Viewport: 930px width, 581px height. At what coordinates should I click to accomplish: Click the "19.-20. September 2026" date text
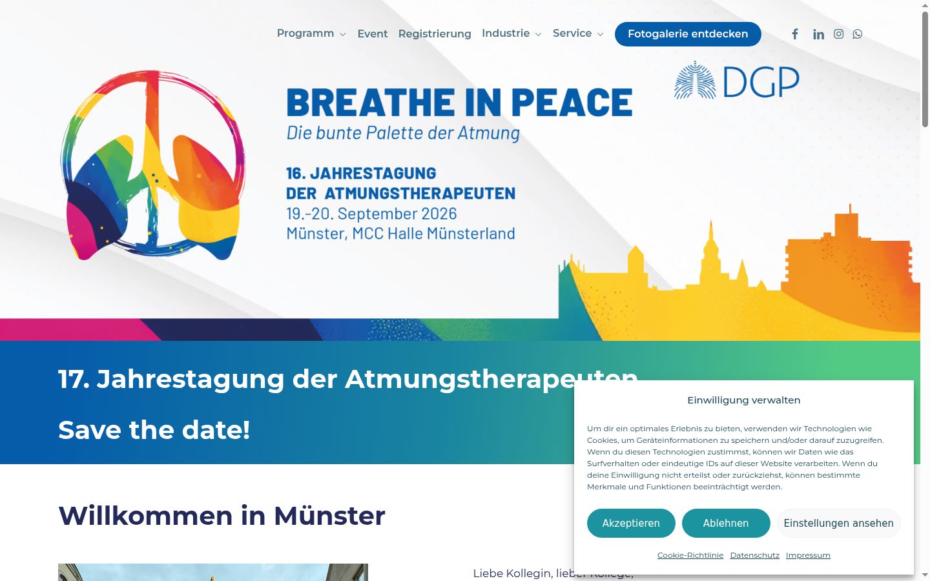(x=371, y=214)
